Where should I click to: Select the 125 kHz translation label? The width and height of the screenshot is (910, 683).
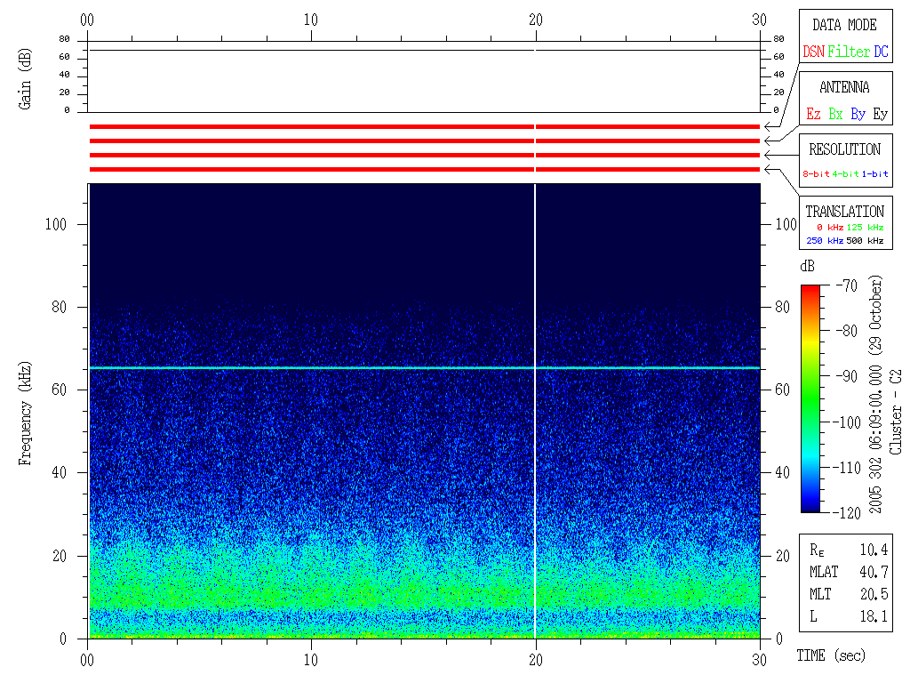click(x=866, y=228)
